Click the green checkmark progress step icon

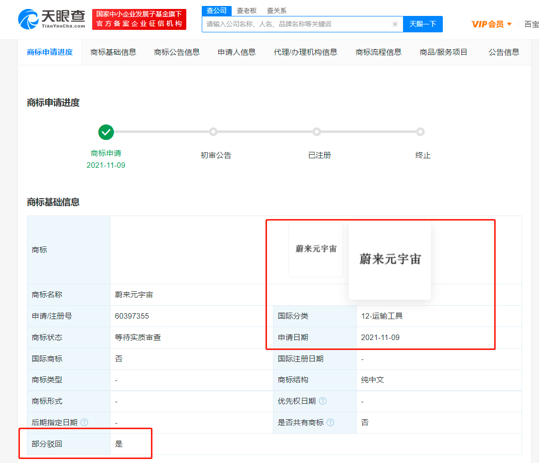click(x=106, y=132)
